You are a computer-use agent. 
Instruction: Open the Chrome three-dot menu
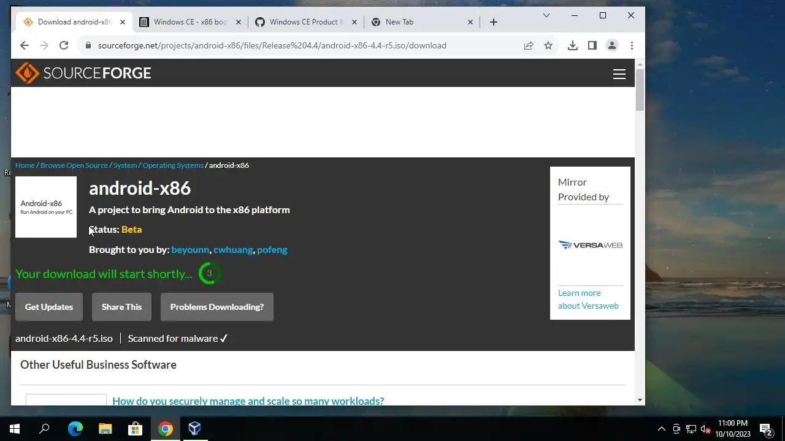[x=632, y=45]
